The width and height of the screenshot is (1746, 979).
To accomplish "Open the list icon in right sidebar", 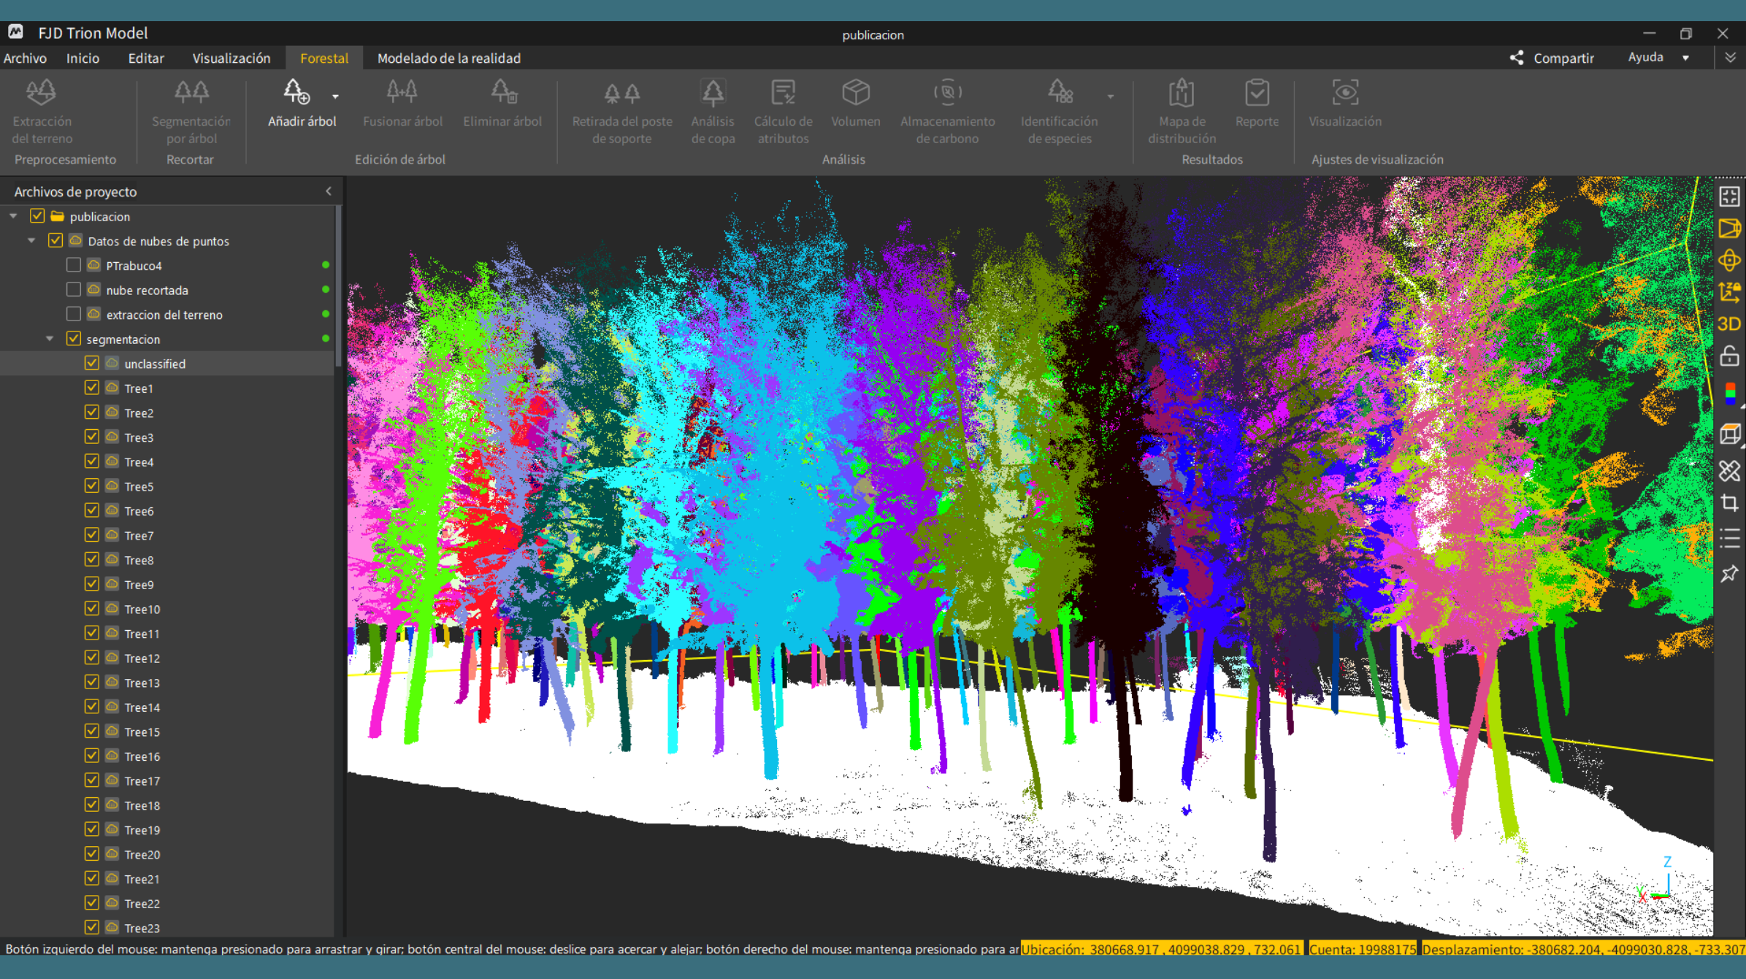I will (x=1729, y=539).
